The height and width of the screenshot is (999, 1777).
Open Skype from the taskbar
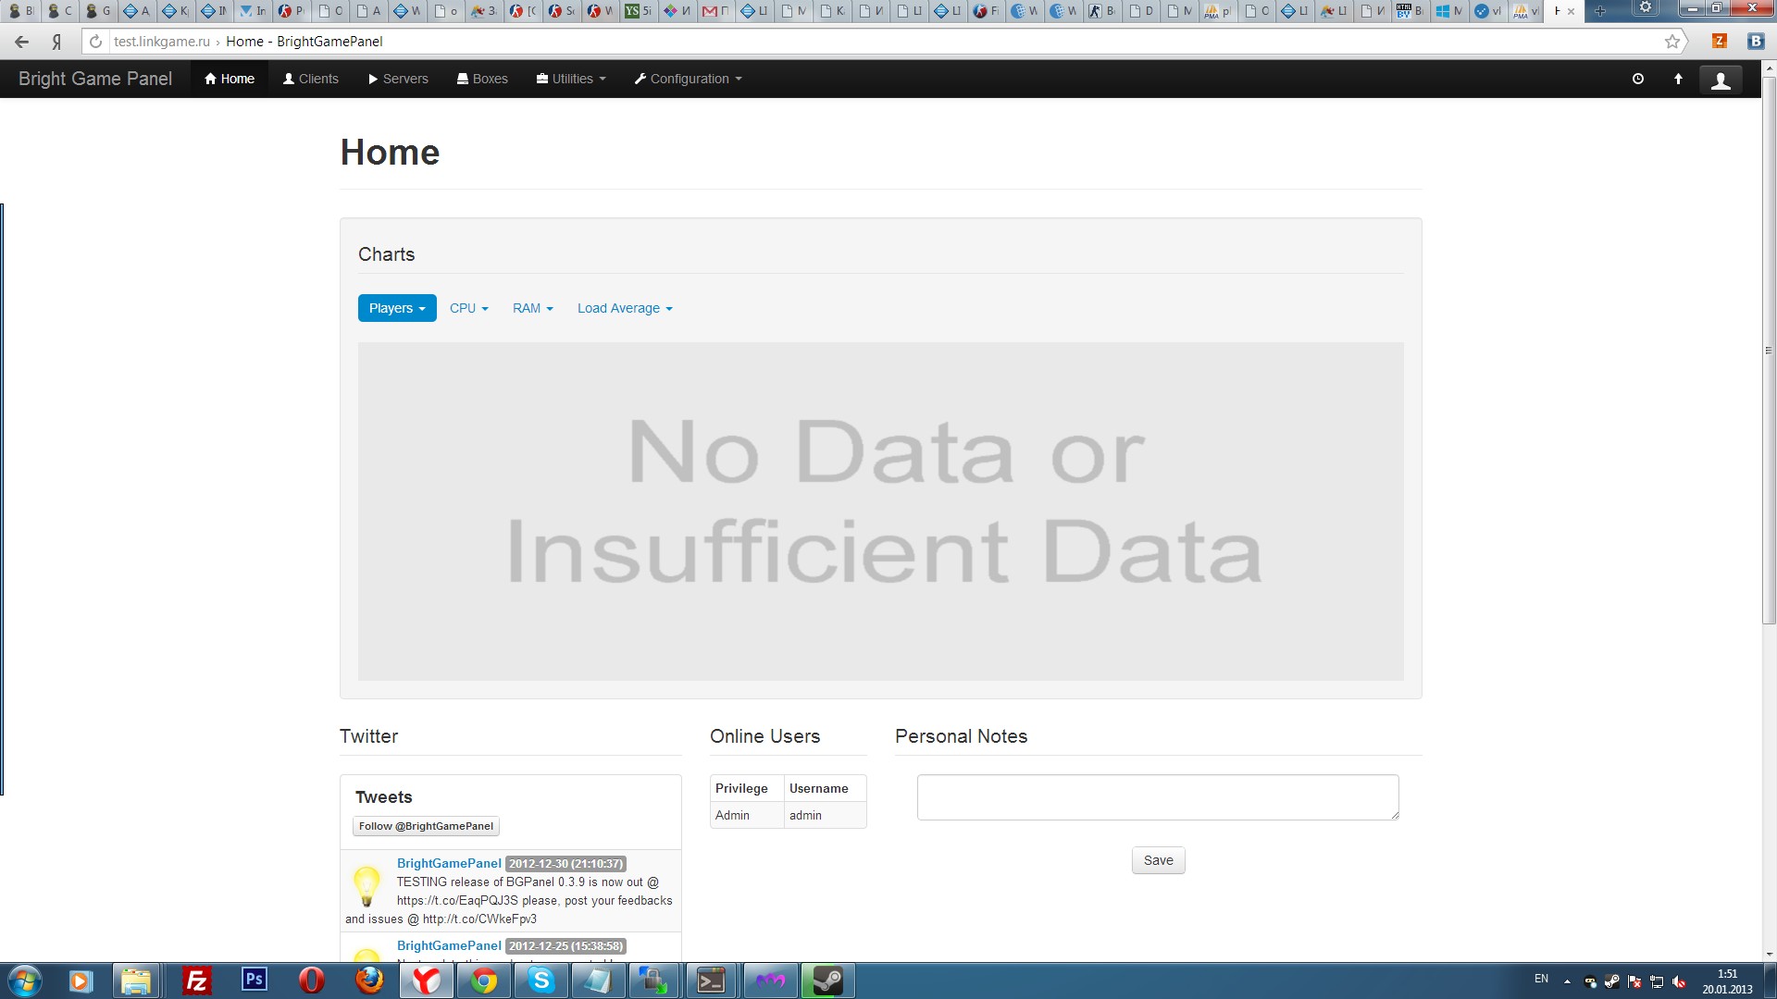541,980
